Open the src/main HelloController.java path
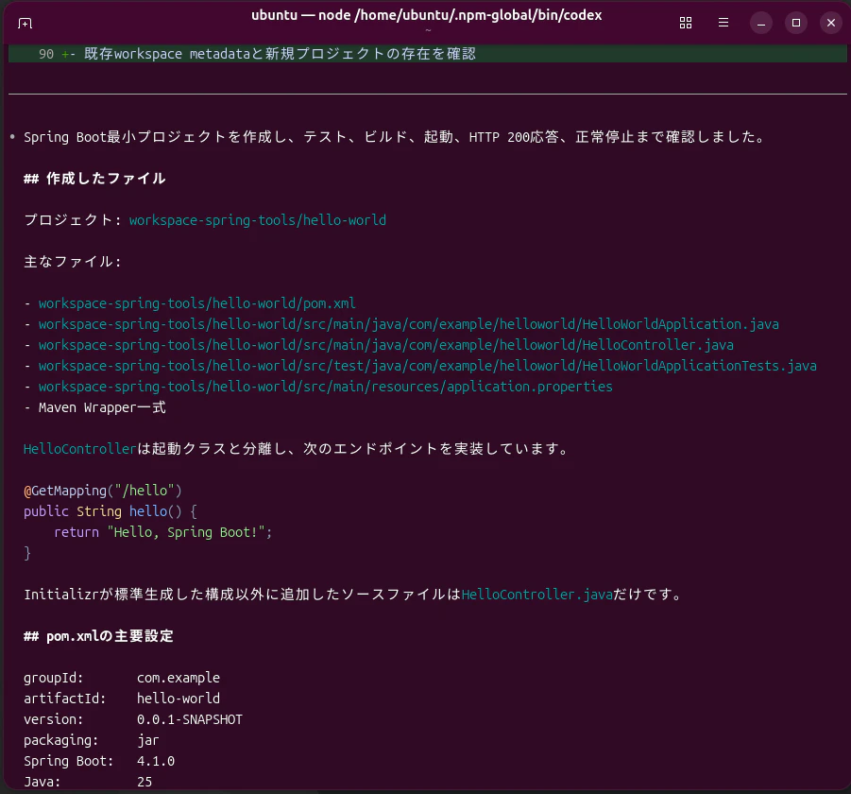Viewport: 851px width, 794px height. point(386,345)
